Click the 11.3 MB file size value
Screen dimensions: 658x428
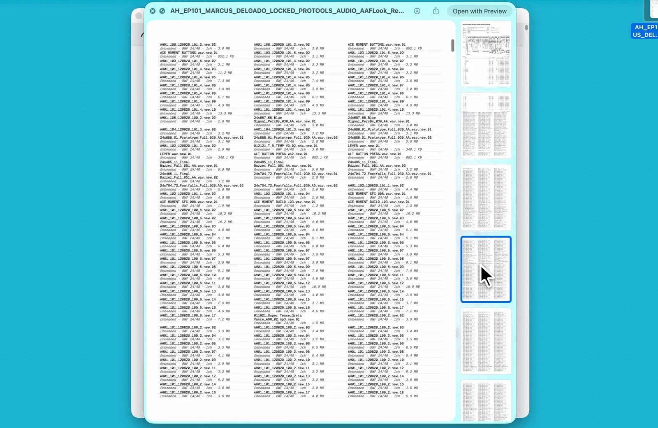click(x=225, y=73)
